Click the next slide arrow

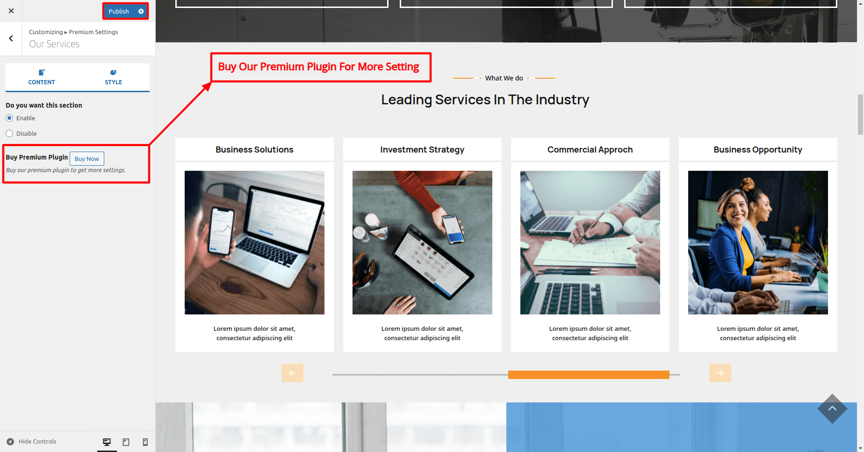pos(720,373)
